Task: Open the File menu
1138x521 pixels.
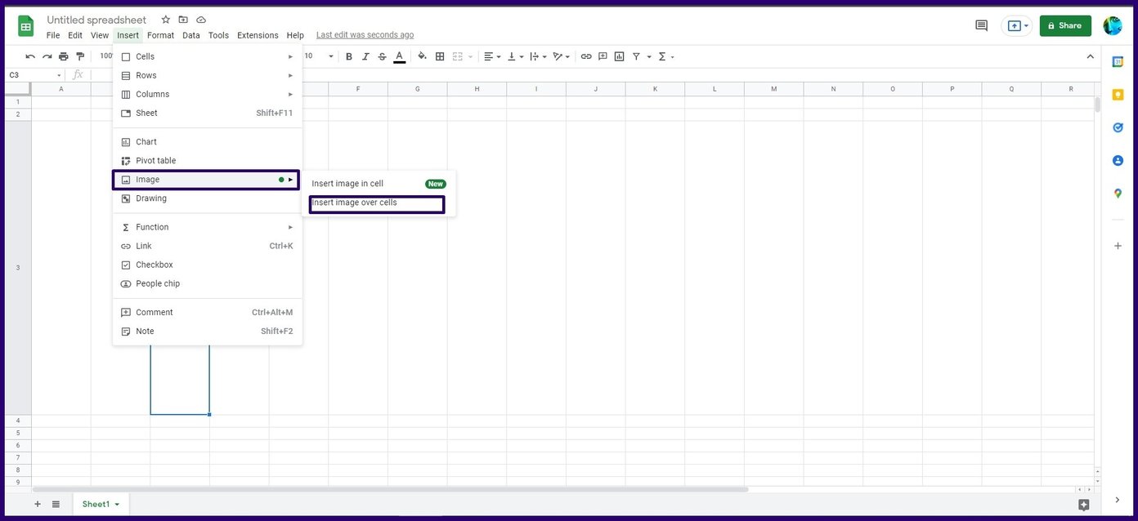Action: click(53, 35)
